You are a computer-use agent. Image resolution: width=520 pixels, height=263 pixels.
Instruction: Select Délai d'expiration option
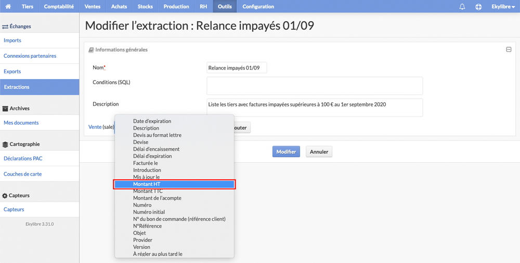[174, 156]
